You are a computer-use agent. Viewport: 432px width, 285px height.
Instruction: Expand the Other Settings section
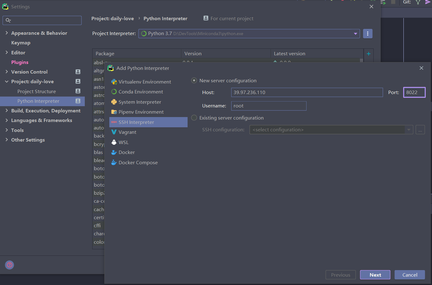click(7, 140)
